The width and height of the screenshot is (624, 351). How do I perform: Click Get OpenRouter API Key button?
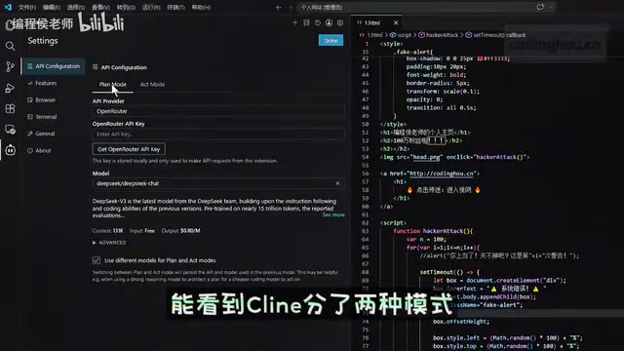click(129, 149)
